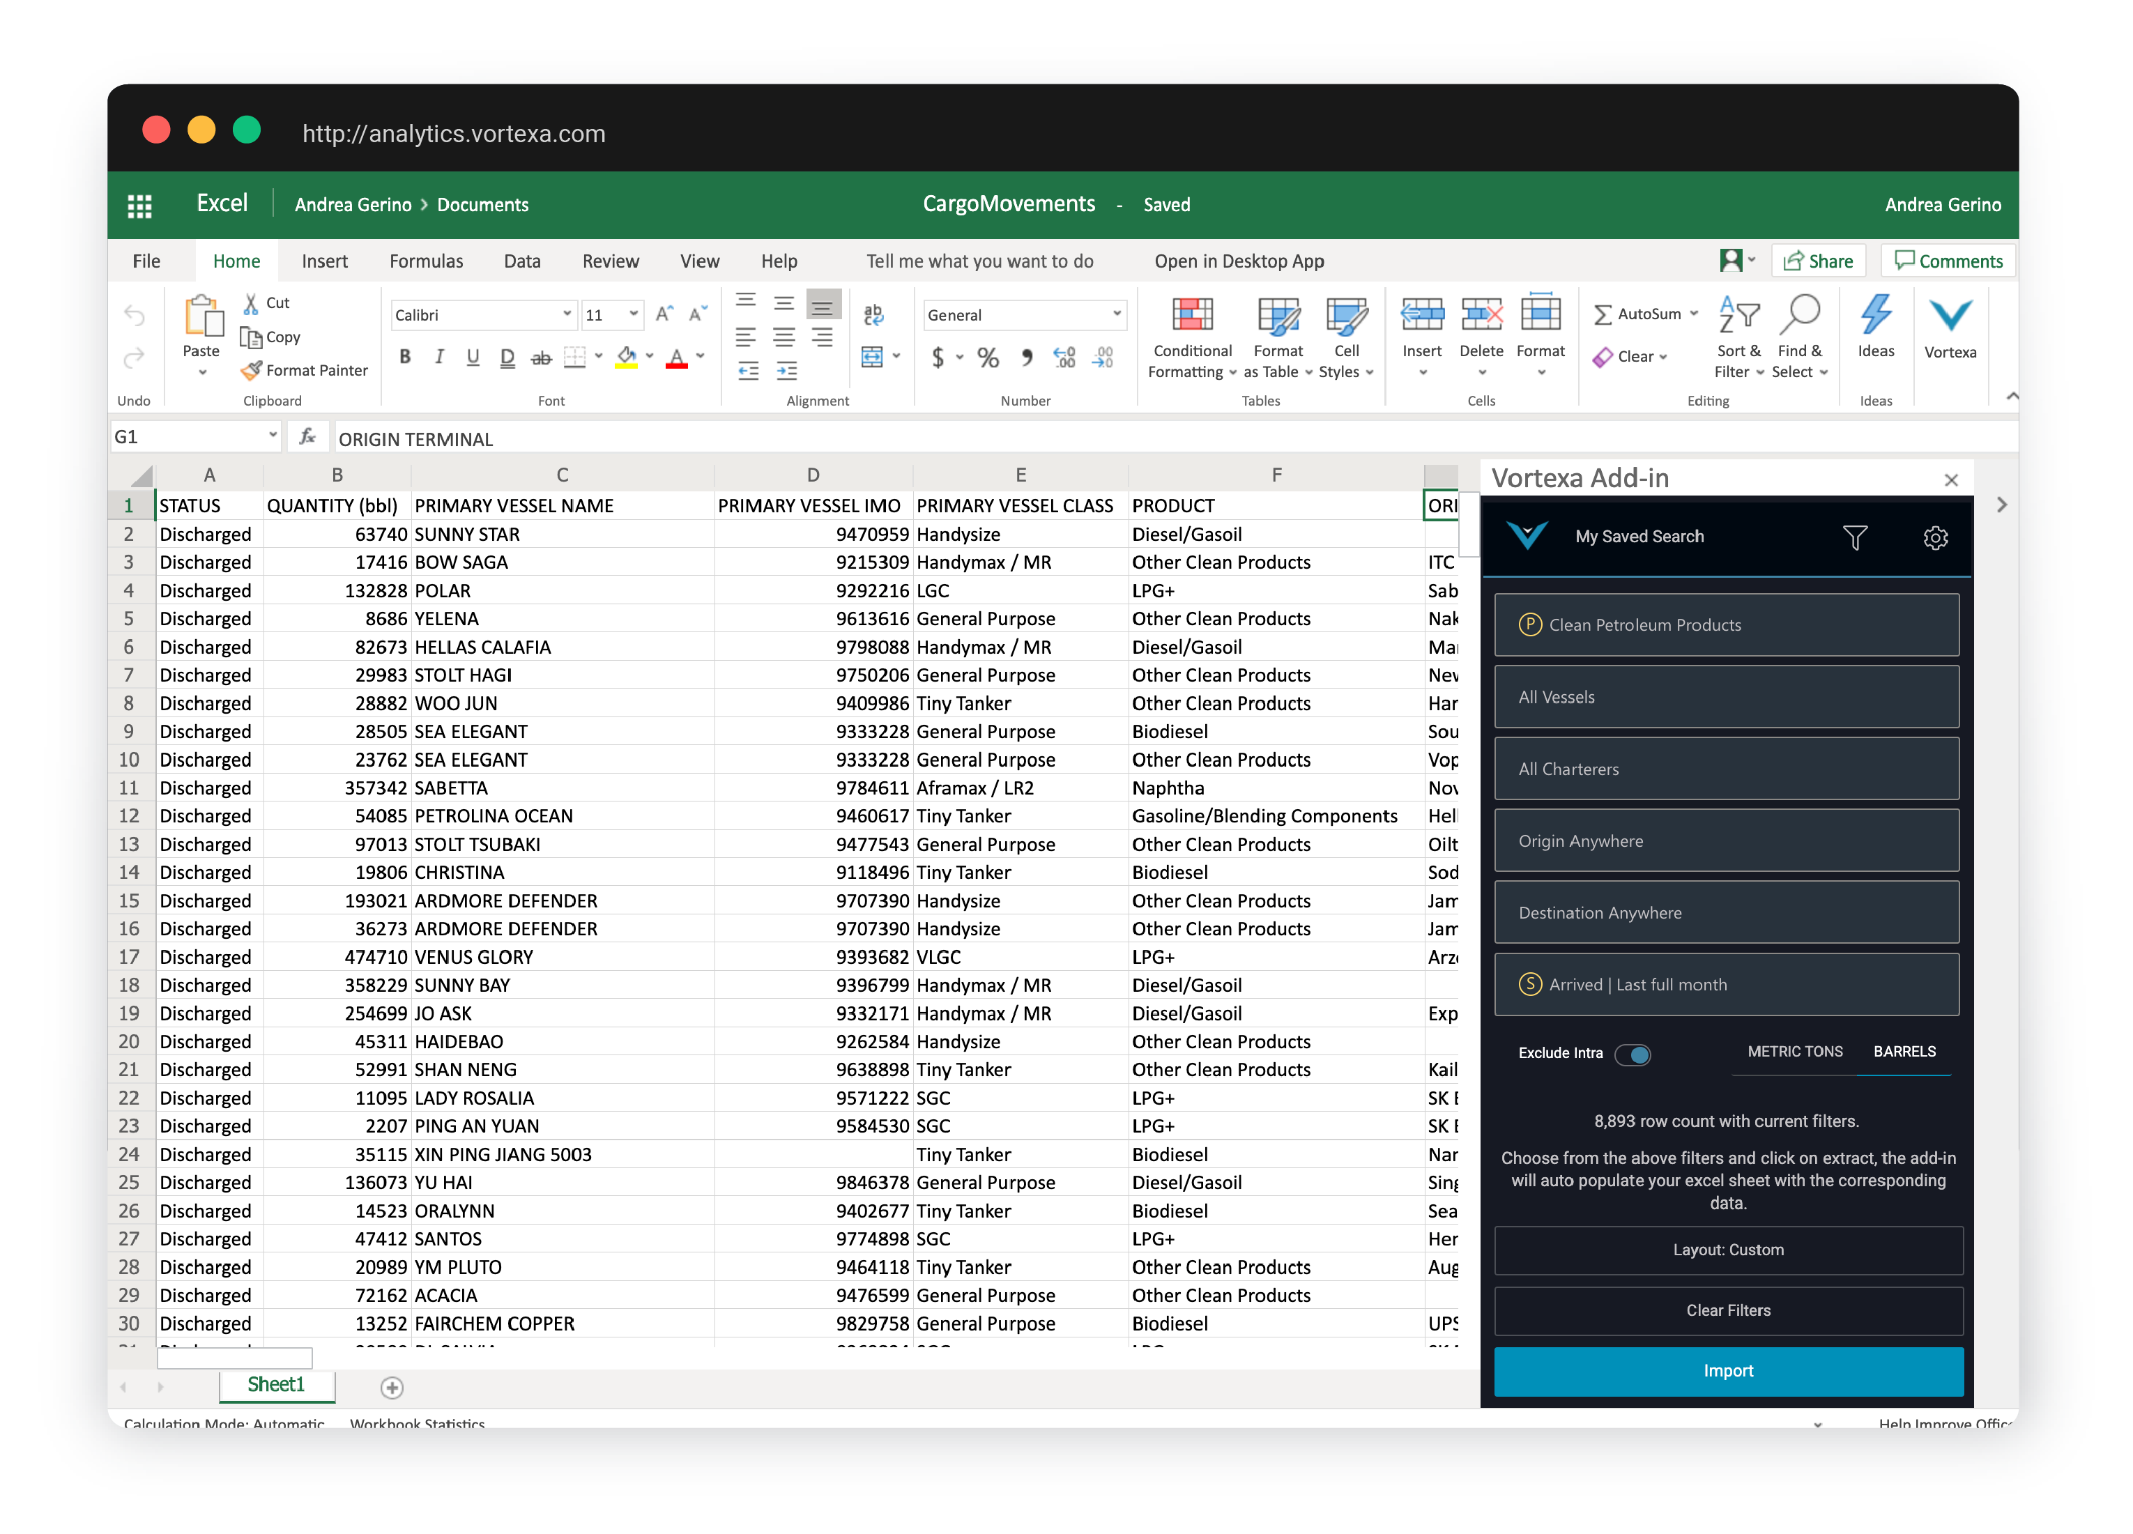
Task: Apply red font color
Action: pos(676,358)
